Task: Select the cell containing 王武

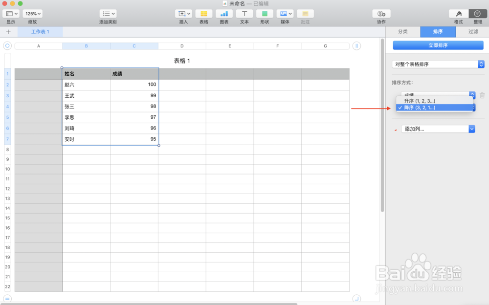Action: point(87,96)
